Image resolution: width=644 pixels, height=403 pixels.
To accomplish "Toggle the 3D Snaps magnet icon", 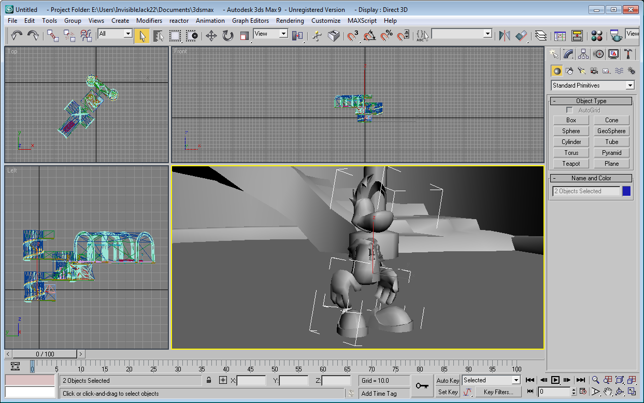I will [x=353, y=35].
